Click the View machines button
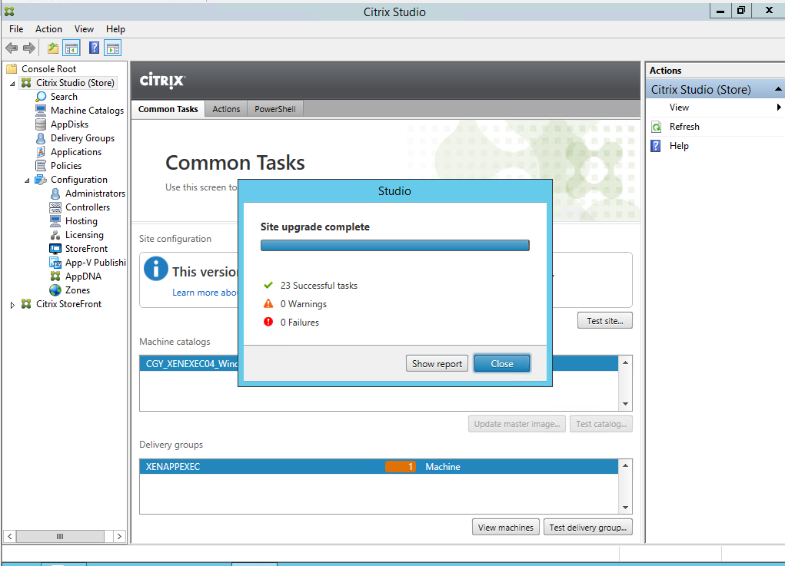Viewport: 785px width, 566px height. pos(506,527)
